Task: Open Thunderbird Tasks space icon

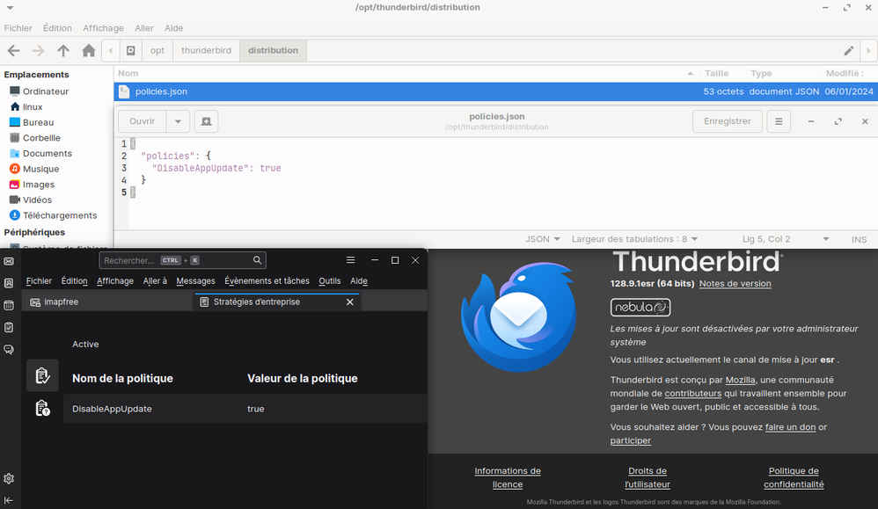Action: pyautogui.click(x=9, y=327)
